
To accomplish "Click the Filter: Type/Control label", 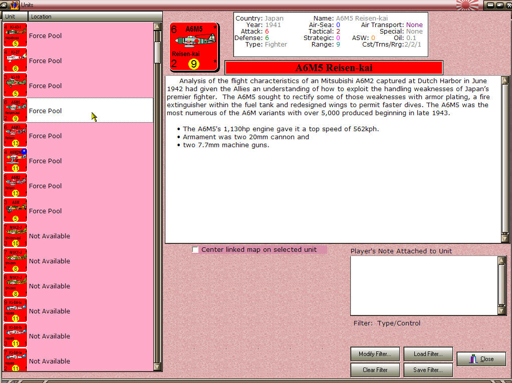I will 387,323.
